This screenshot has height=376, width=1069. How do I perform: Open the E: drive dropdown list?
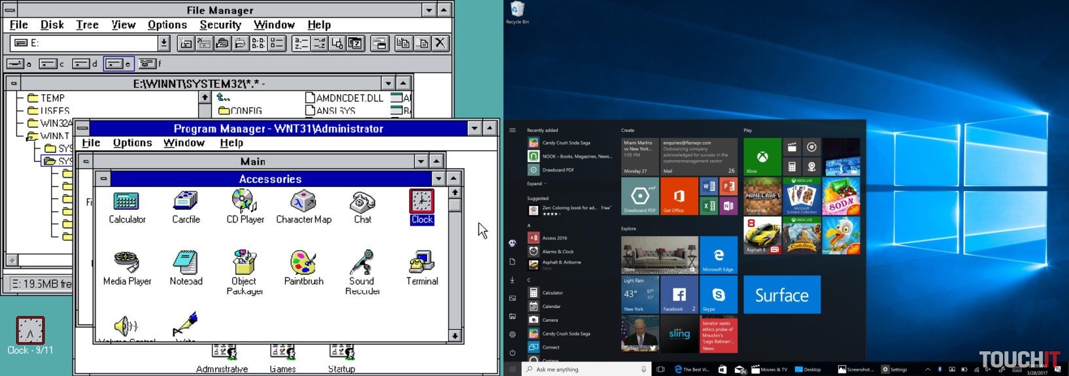[x=164, y=43]
